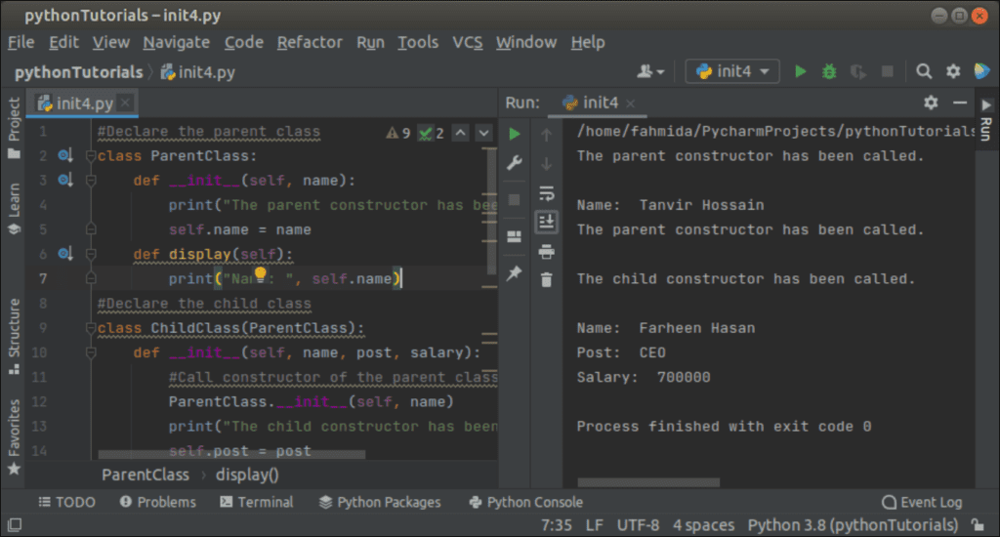Open the VCS menu

pyautogui.click(x=468, y=42)
